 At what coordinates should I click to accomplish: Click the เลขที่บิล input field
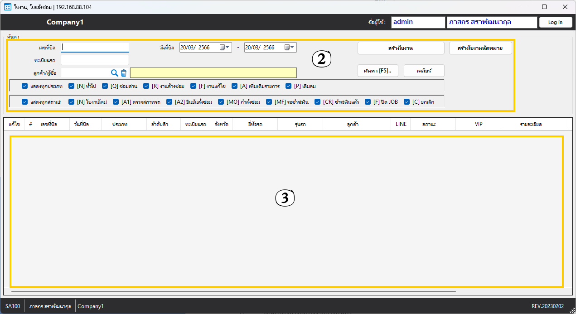tap(95, 47)
